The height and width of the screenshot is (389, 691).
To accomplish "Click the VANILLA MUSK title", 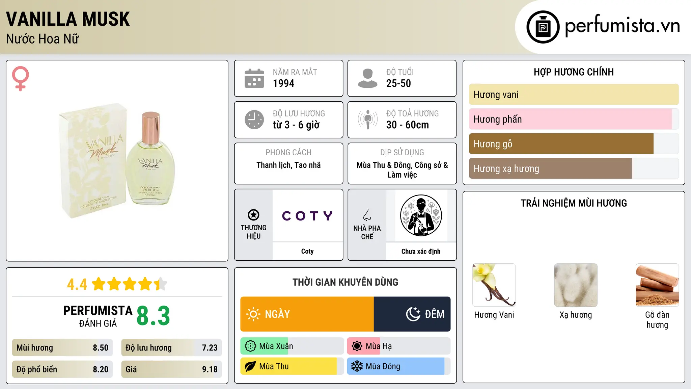I will coord(68,19).
